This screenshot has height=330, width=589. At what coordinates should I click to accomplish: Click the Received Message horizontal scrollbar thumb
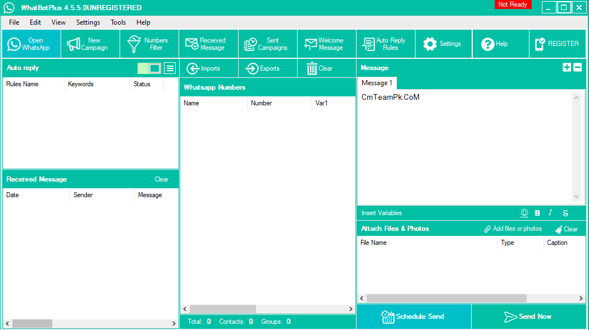pyautogui.click(x=33, y=323)
